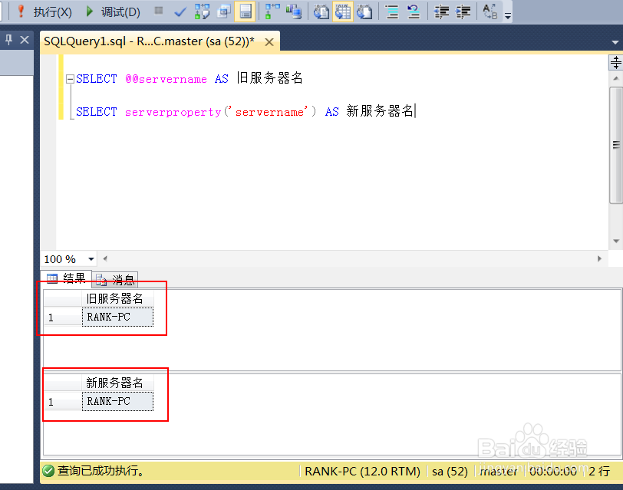Click the 'servername' string literal

click(271, 113)
